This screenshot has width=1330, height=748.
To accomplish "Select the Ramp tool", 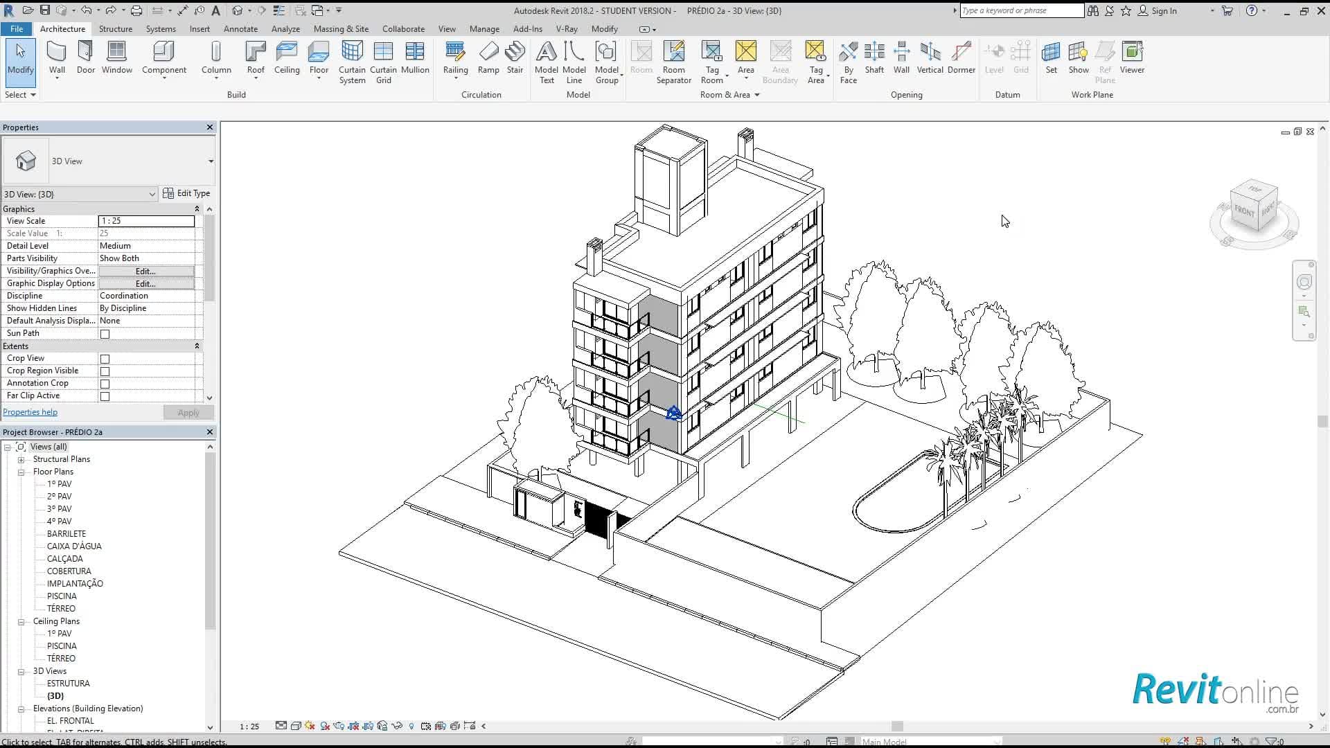I will (488, 58).
